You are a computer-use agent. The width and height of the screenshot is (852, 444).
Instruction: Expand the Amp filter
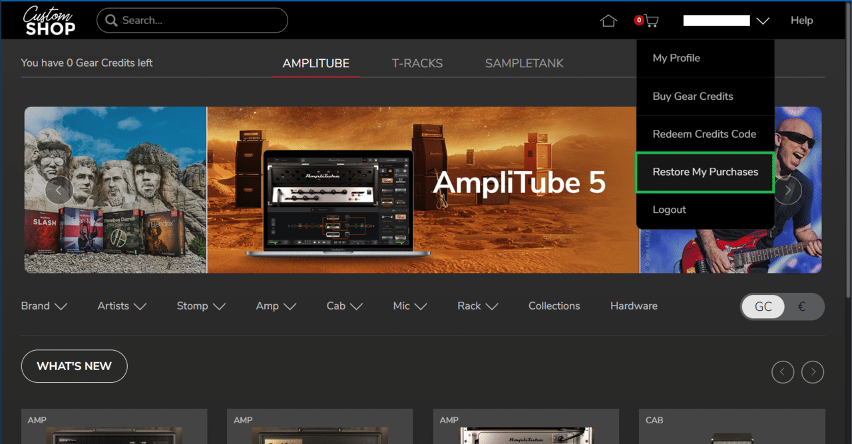tap(276, 306)
